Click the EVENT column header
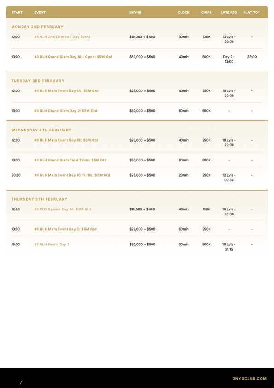The height and width of the screenshot is (388, 274). (40, 12)
